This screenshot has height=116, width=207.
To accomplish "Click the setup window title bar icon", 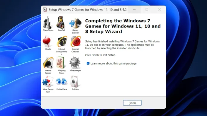I will pos(45,10).
